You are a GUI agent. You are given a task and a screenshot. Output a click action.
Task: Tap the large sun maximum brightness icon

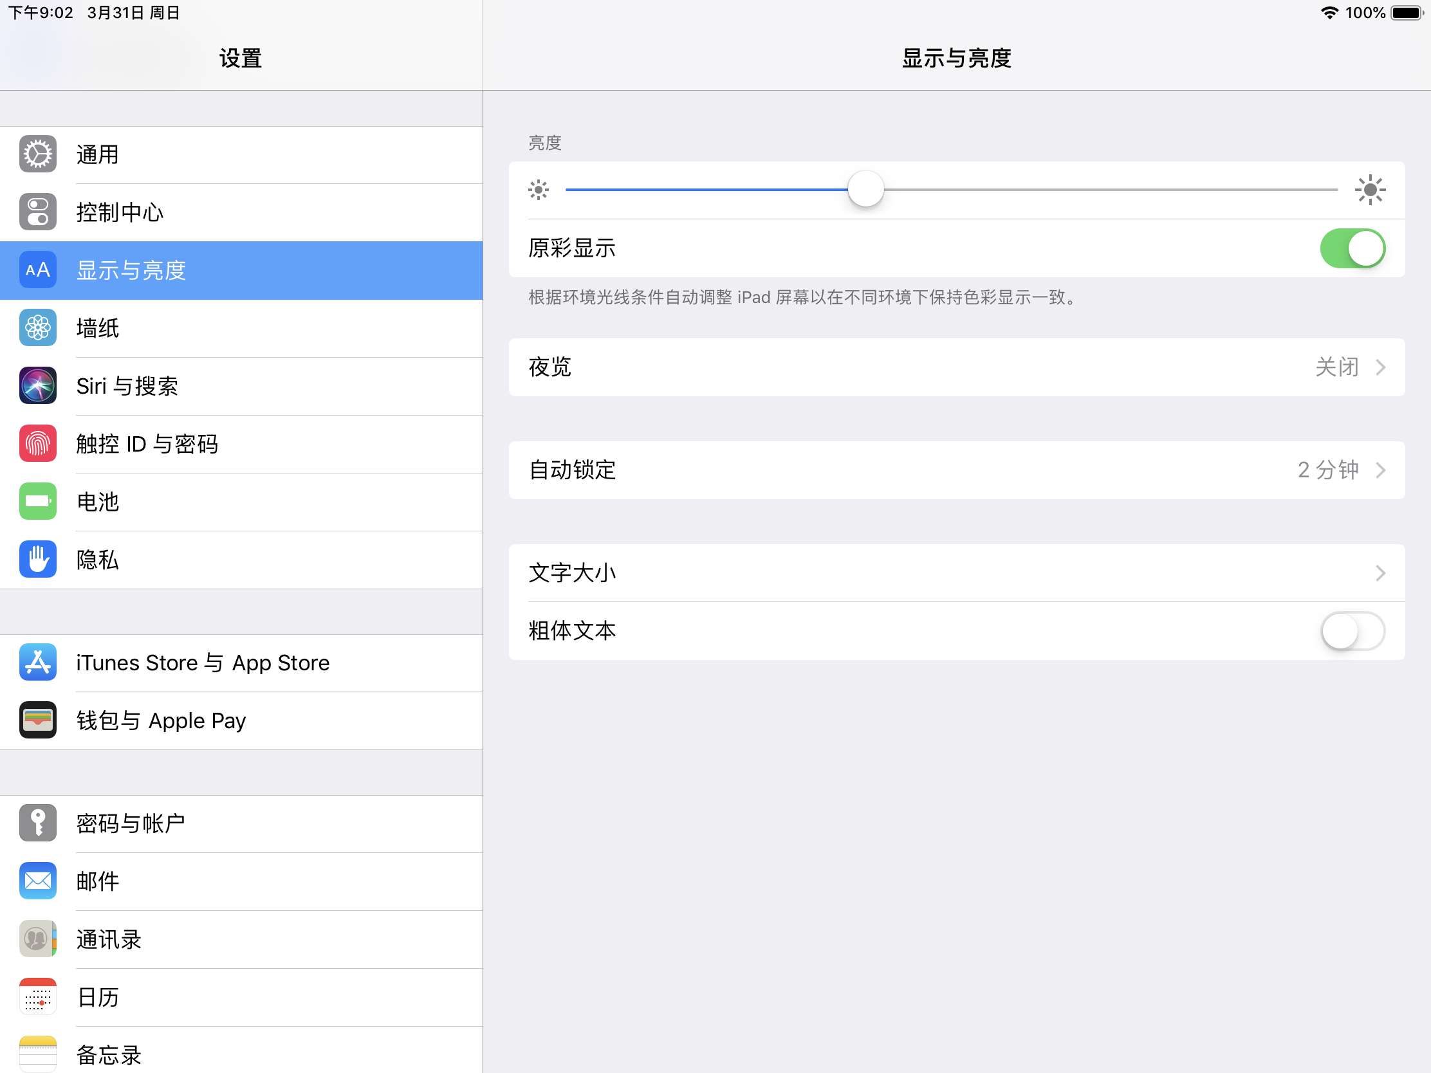pyautogui.click(x=1369, y=190)
